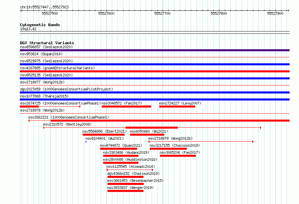Select nsv2800088 (Huddleston2016) variant label
Screen dimensions: 299x204
tap(130, 159)
